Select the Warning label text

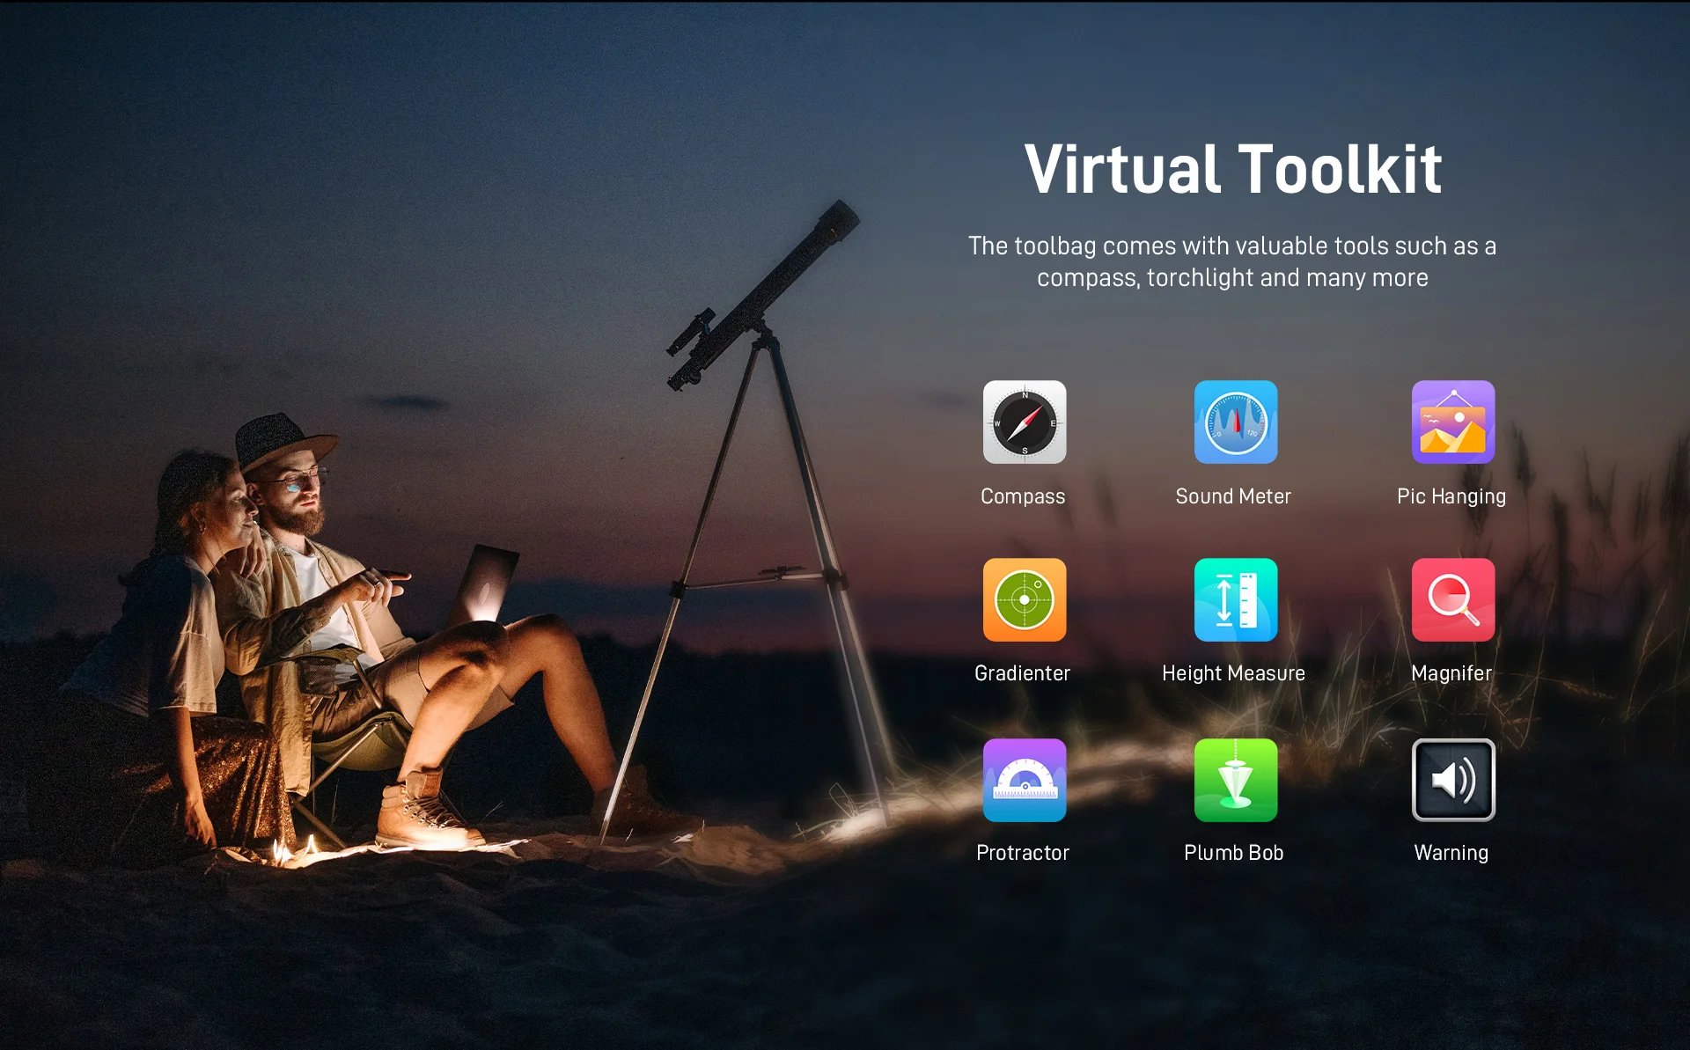tap(1451, 853)
